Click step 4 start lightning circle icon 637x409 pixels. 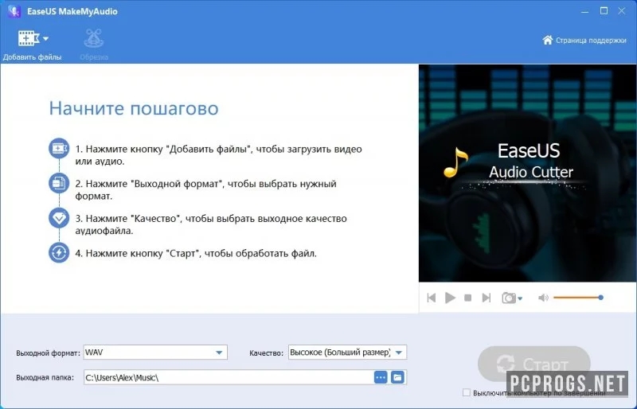coord(59,252)
